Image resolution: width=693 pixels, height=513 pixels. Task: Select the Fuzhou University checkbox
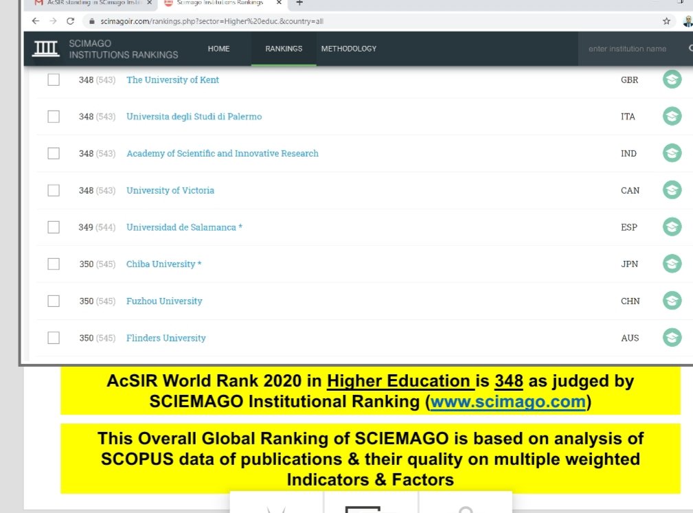click(54, 301)
